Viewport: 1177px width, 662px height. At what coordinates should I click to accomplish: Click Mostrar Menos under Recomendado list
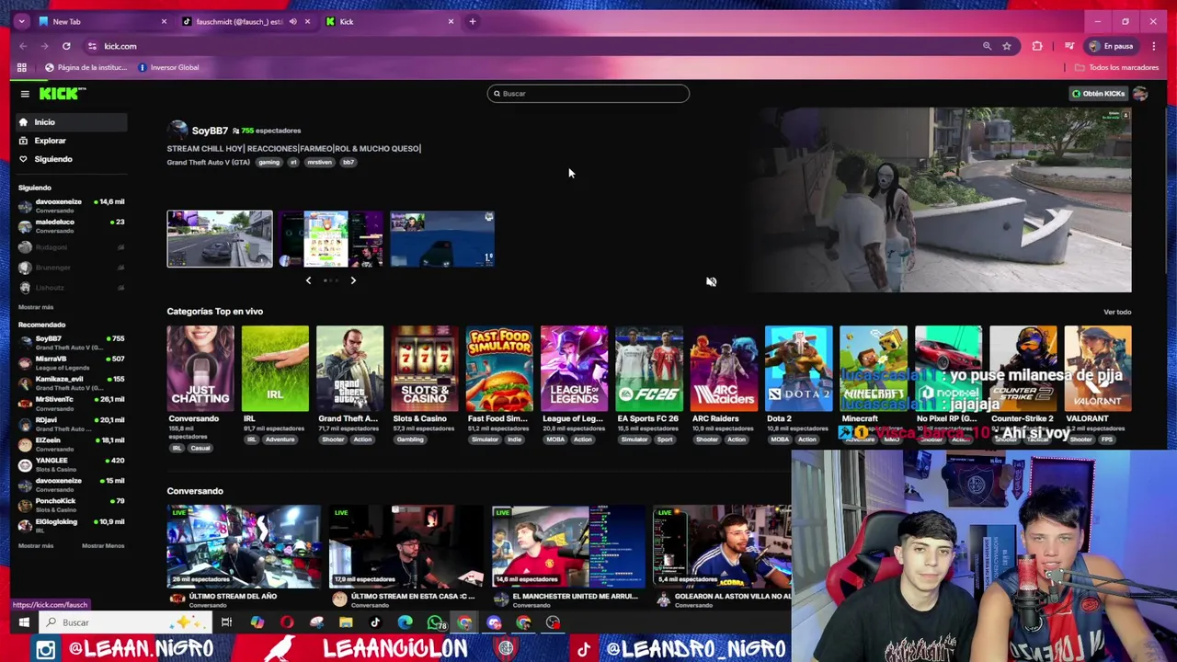(103, 546)
